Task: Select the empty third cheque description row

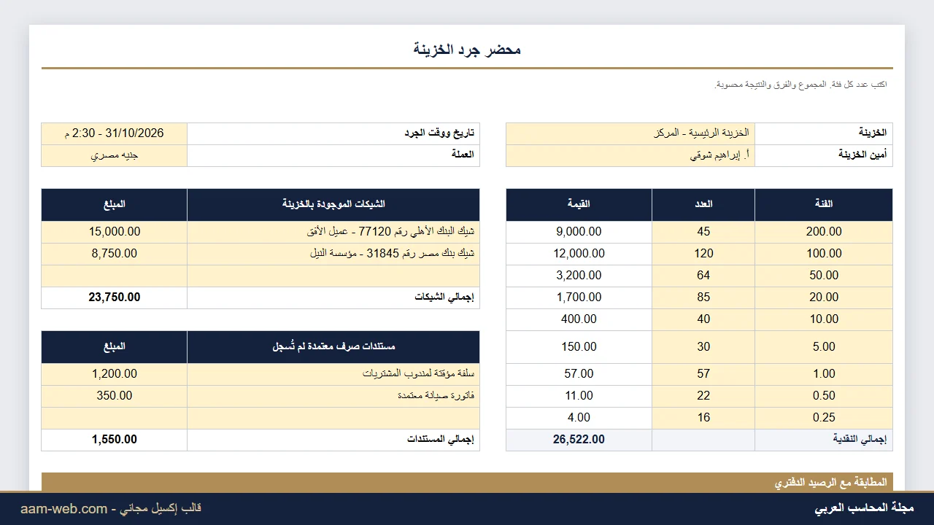Action: tap(333, 276)
